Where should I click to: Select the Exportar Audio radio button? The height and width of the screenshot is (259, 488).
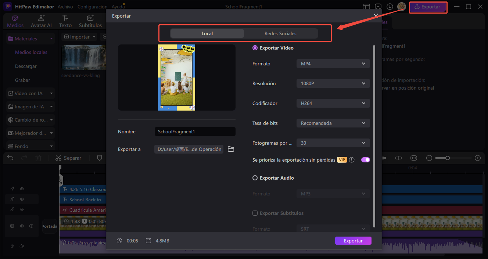click(x=255, y=178)
